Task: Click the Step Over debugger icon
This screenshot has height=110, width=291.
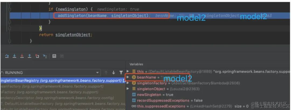Action: [x=7, y=56]
